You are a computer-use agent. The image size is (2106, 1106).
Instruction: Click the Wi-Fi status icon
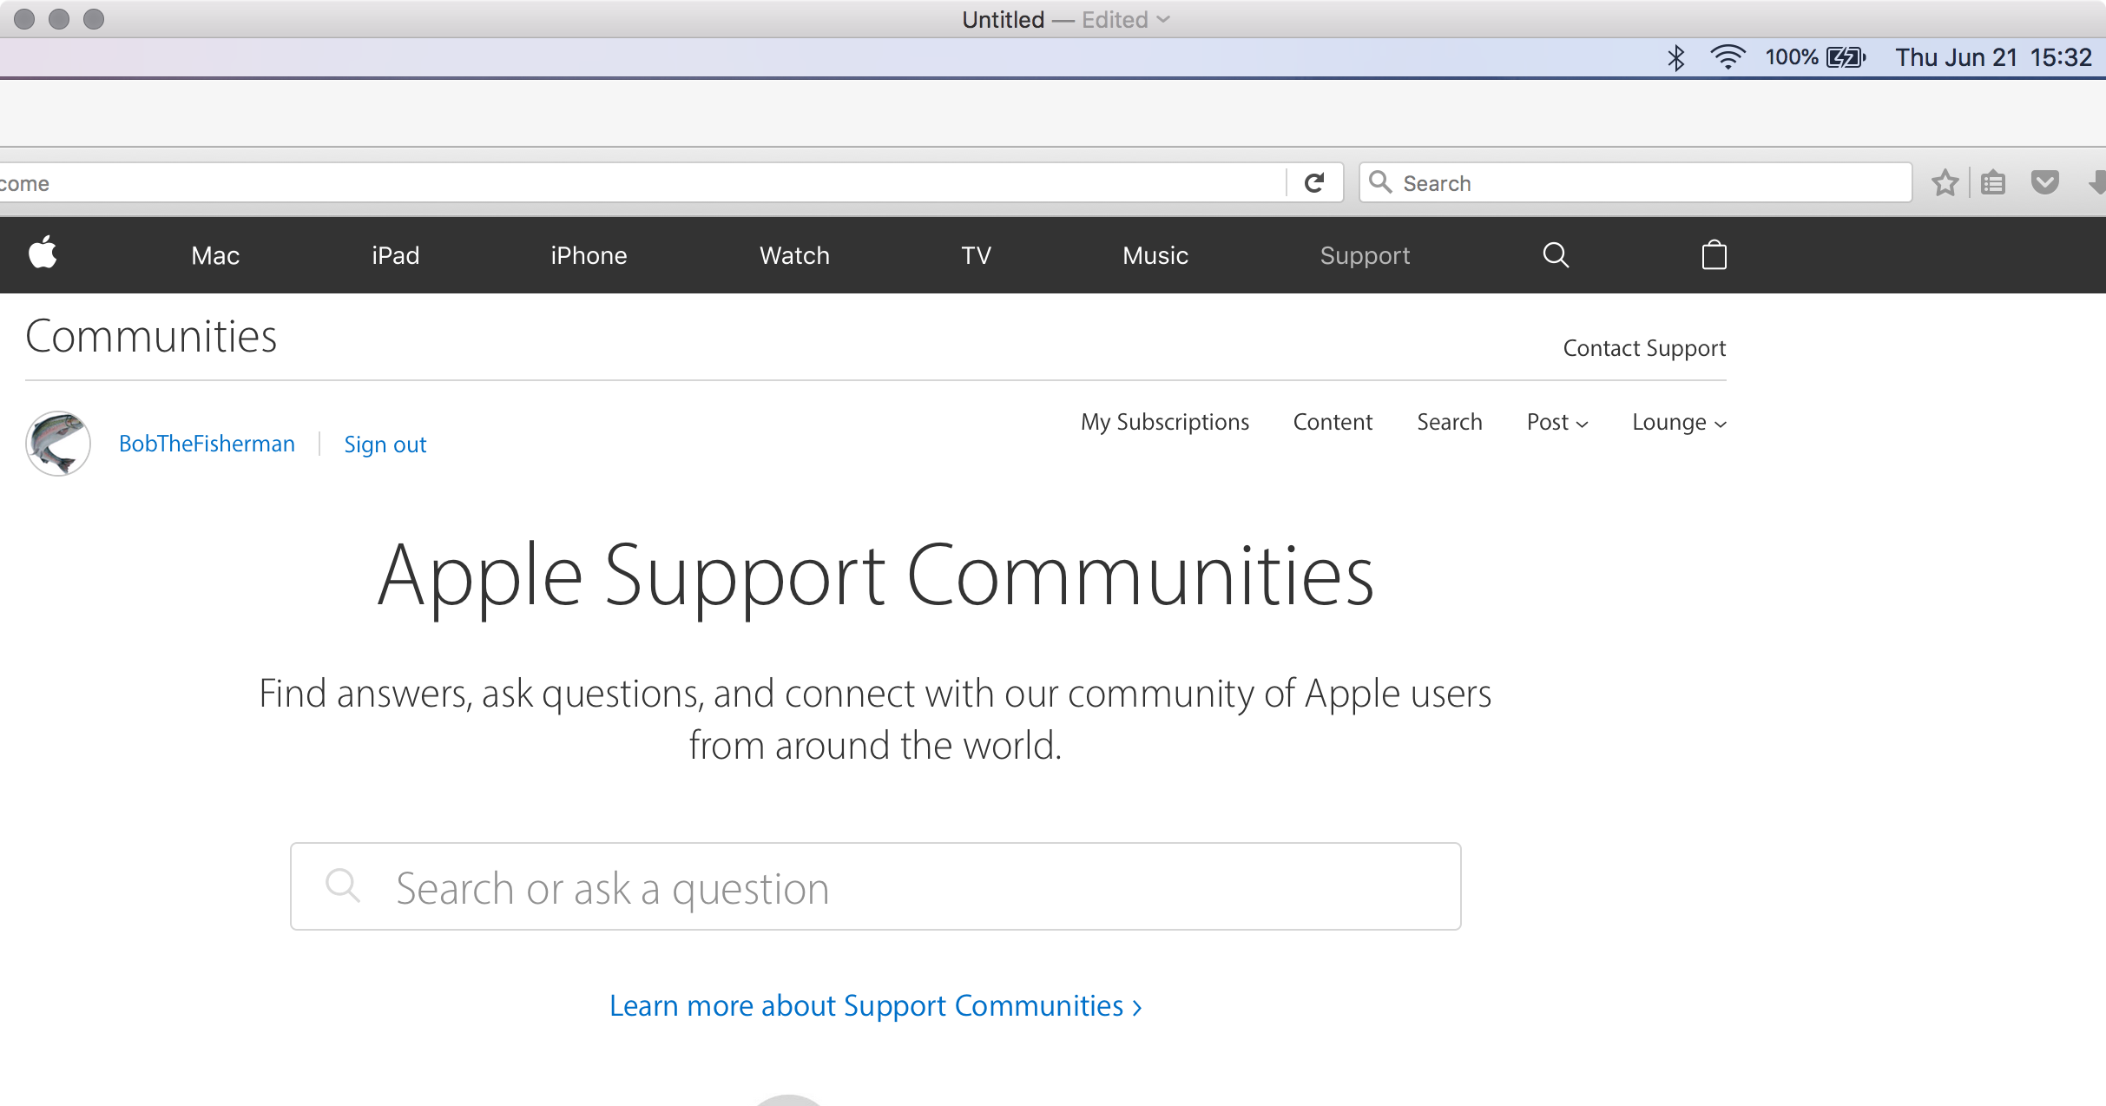point(1728,57)
